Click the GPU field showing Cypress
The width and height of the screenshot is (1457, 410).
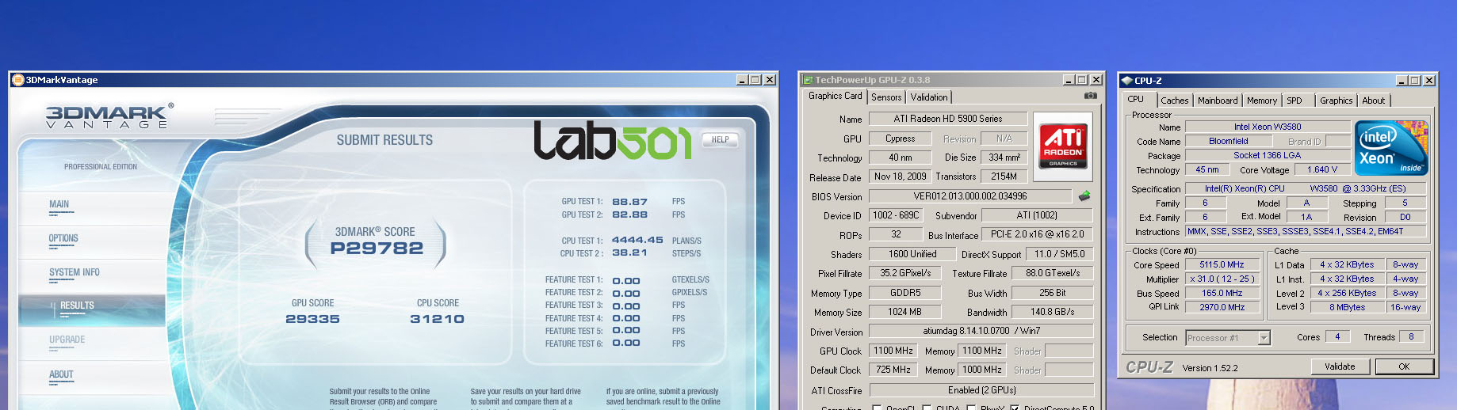pos(901,139)
